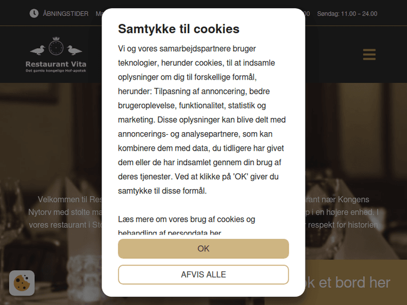Click the 'Læs mere om vores brug af cookies' line
407x305 pixels.
pos(187,219)
